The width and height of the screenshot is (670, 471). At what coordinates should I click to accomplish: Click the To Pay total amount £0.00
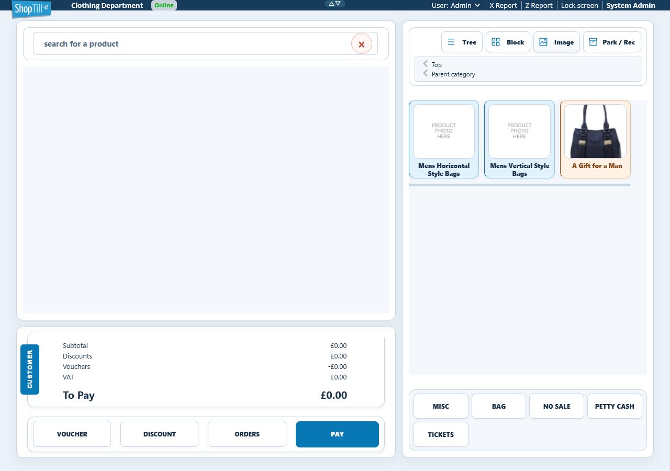(x=334, y=395)
